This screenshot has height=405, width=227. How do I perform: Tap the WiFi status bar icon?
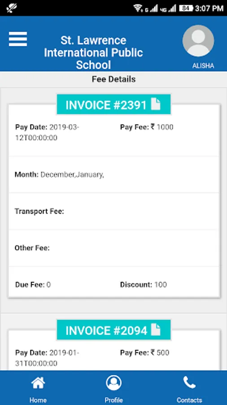(138, 8)
